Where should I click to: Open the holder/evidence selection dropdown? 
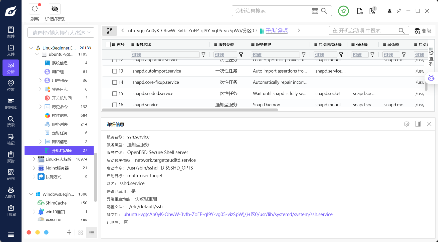61,32
